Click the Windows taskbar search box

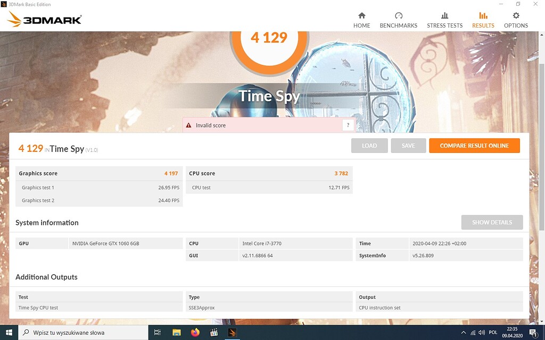click(x=82, y=333)
